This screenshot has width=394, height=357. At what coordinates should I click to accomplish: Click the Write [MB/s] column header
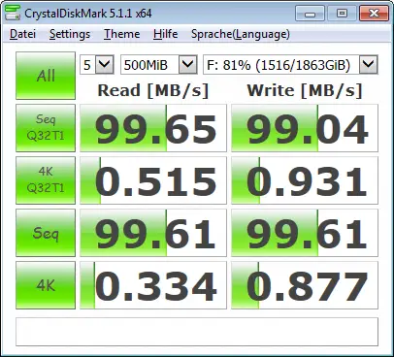[305, 90]
